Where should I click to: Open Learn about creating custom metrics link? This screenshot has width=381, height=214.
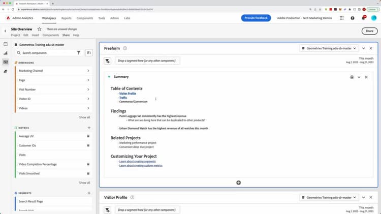click(141, 165)
